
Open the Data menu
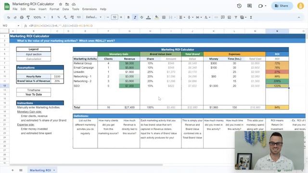(65, 9)
